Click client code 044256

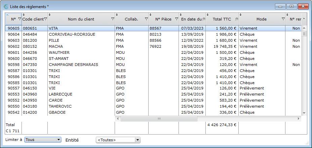pyautogui.click(x=30, y=52)
